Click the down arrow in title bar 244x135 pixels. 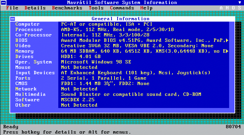(x=240, y=2)
